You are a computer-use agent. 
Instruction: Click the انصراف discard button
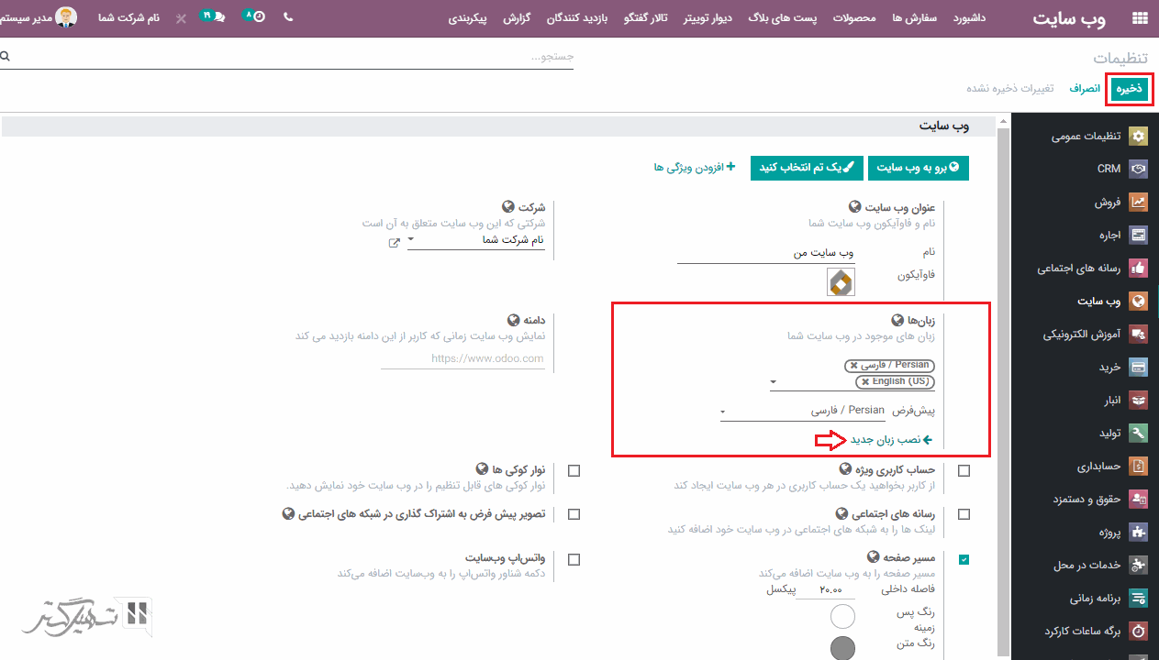coord(1086,89)
